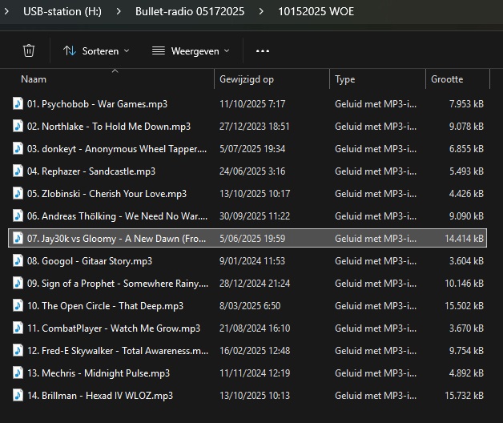This screenshot has width=503, height=423.
Task: Go to Bullet-radio 05172025 breadcrumb folder
Action: pyautogui.click(x=190, y=11)
